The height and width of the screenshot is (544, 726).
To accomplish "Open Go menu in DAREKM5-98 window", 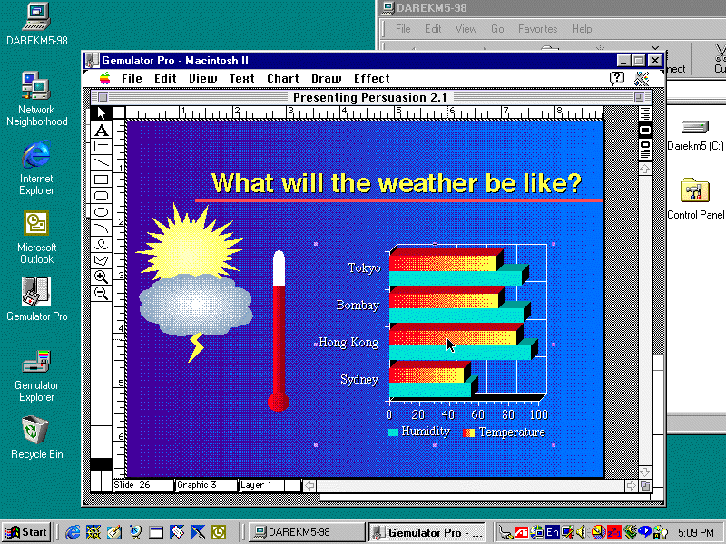I will pos(497,29).
